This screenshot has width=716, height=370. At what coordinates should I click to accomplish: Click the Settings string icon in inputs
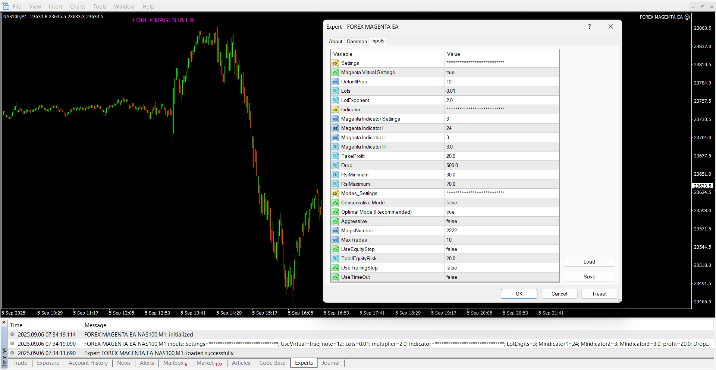[x=335, y=63]
